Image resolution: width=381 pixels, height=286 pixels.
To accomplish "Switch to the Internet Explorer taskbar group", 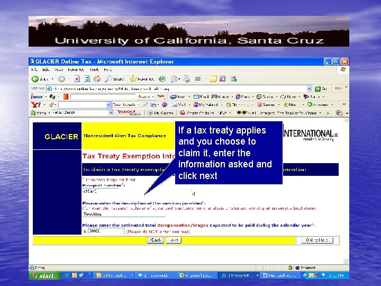I will point(240,275).
